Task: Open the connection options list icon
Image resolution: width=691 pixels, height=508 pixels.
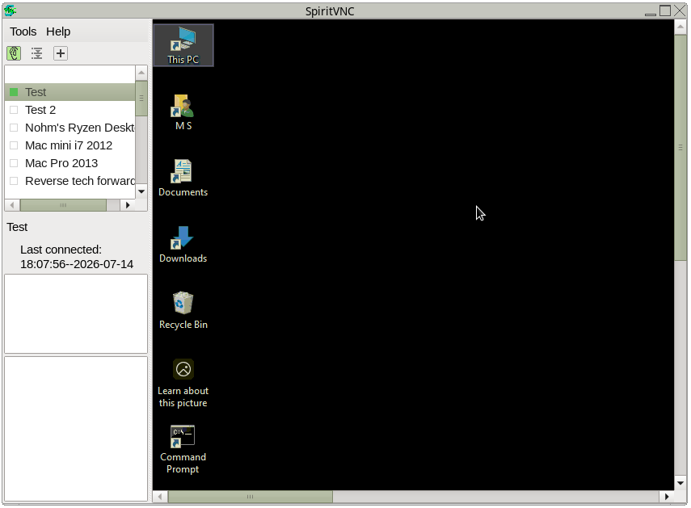Action: click(37, 53)
